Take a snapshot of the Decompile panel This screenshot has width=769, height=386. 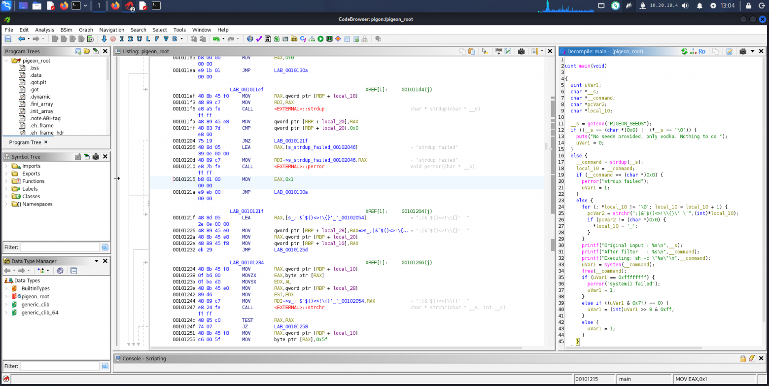(x=742, y=51)
